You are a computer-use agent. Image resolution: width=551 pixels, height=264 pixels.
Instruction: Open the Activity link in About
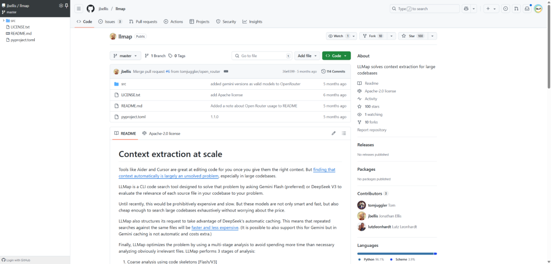pyautogui.click(x=367, y=99)
